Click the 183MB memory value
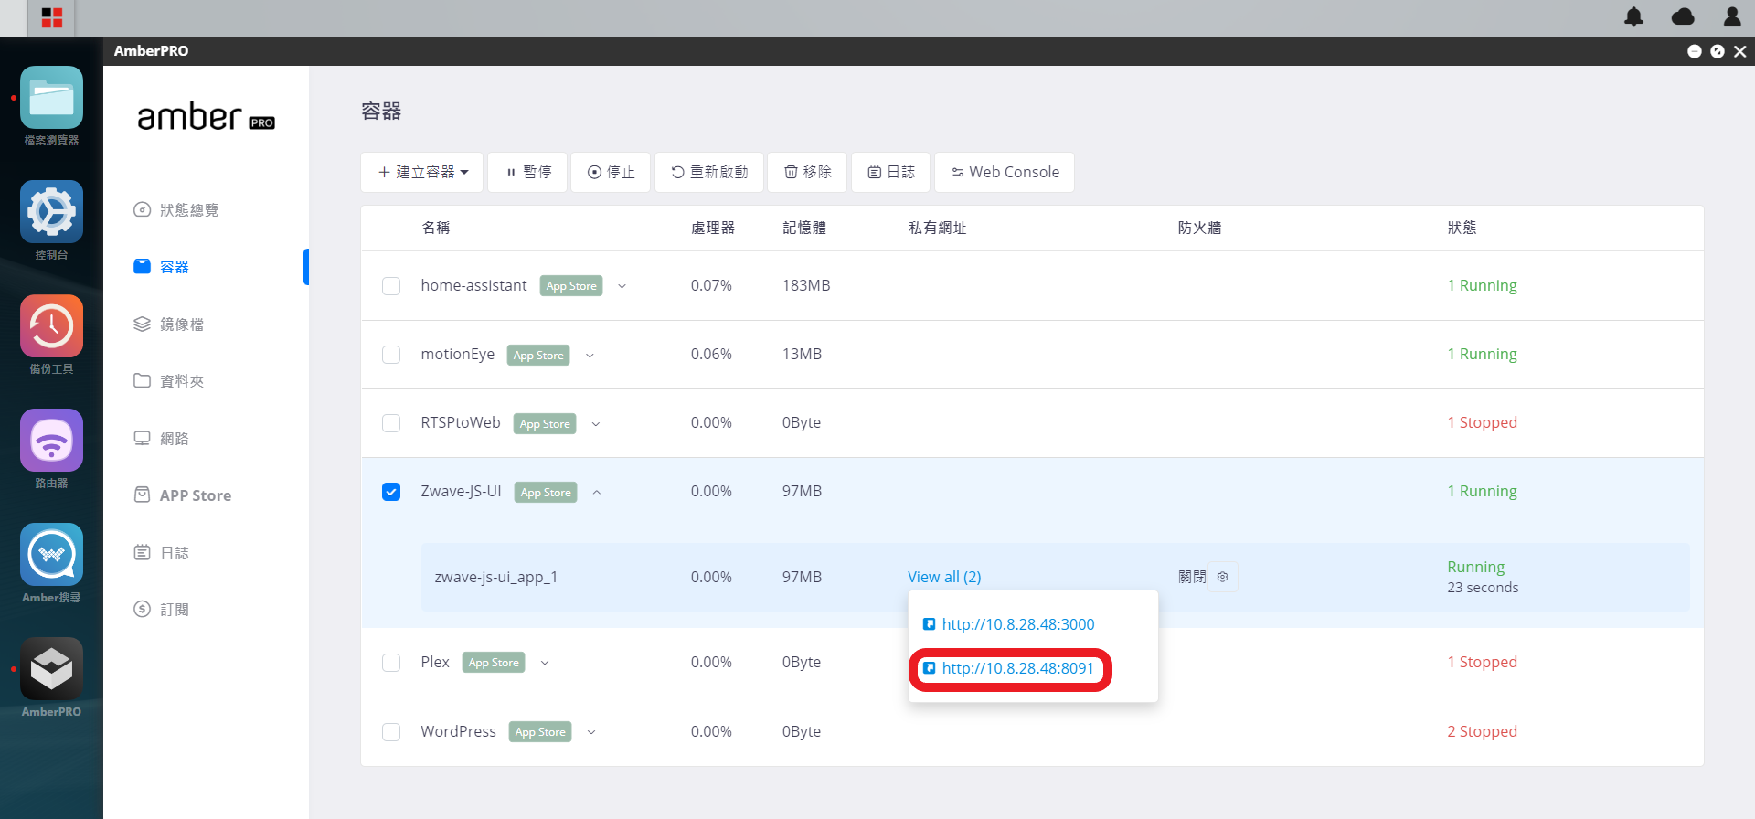 (x=806, y=285)
